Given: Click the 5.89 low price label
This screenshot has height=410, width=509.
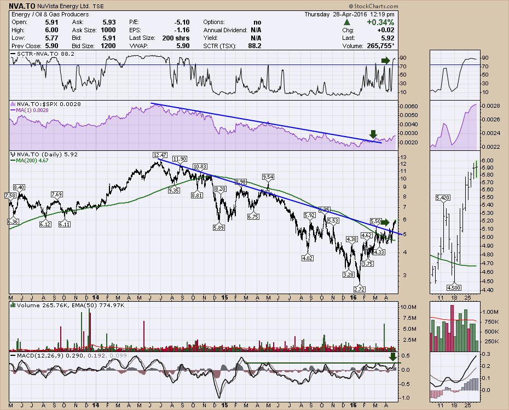Looking at the screenshot, I should (x=219, y=227).
